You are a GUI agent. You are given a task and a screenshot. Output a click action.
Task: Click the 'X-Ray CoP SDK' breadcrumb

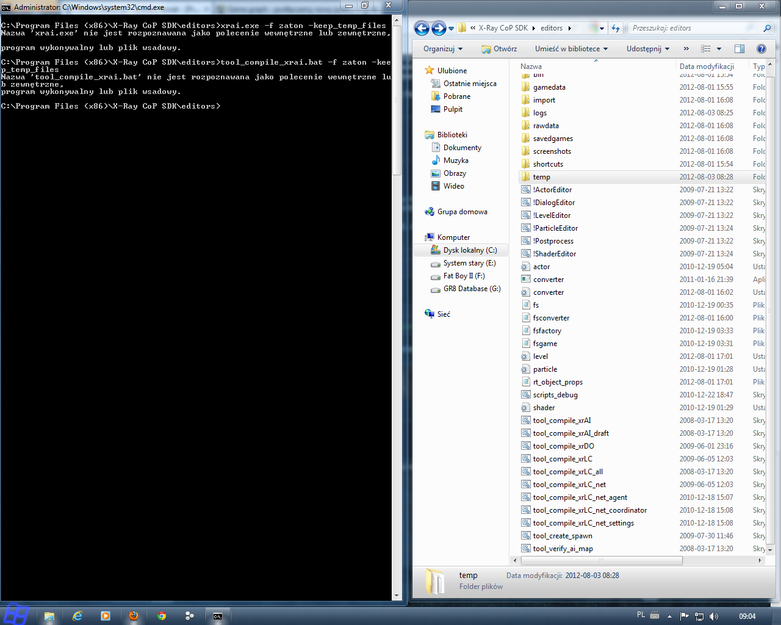click(503, 28)
